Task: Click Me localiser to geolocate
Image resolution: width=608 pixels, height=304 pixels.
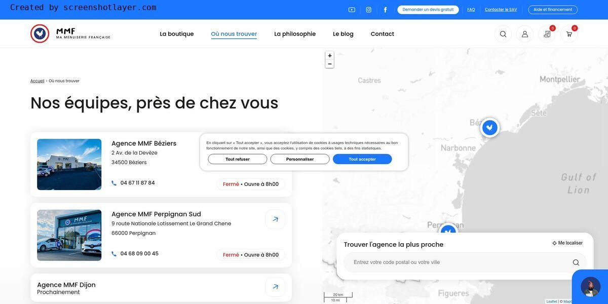Action: (567, 243)
